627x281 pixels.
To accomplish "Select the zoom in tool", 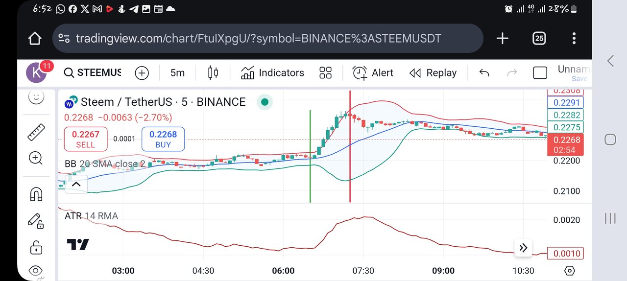I will [36, 158].
